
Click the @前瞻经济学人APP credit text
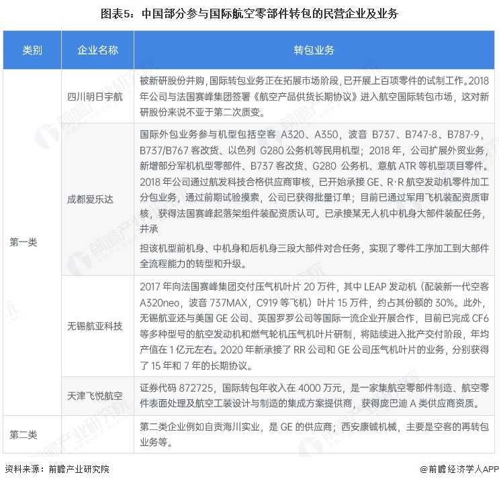459,469
